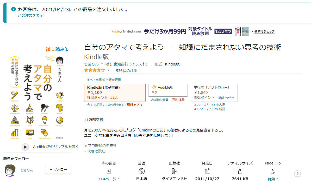Click the next arrow in details carousel
Screen dimensions: 311x185
[297, 174]
